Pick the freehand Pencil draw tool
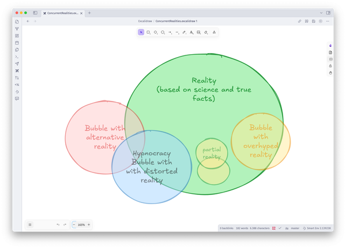The height and width of the screenshot is (248, 346). pyautogui.click(x=184, y=32)
